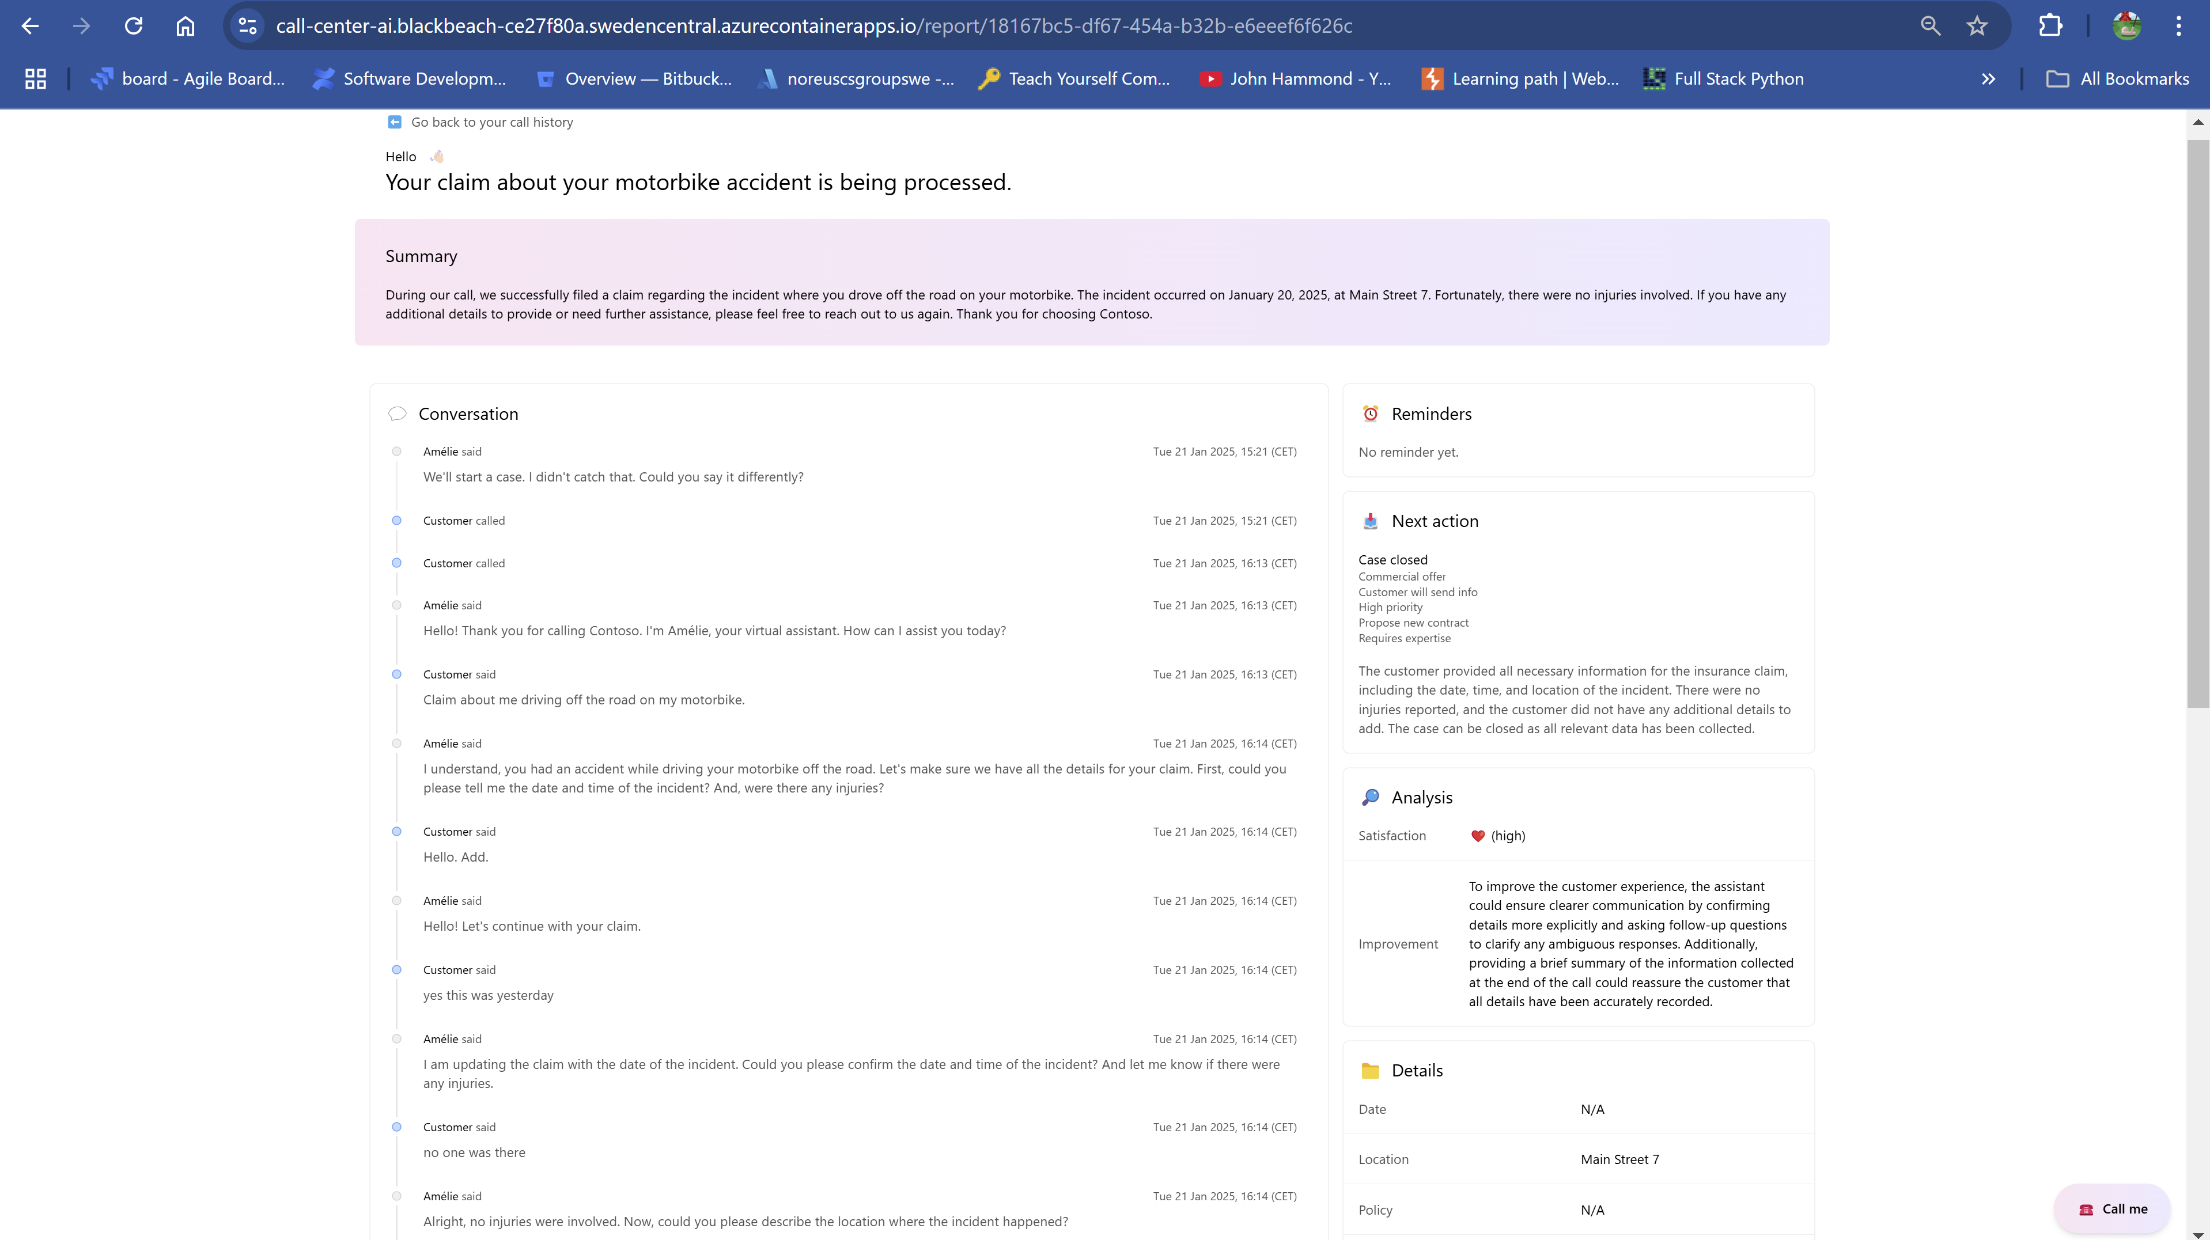
Task: Open the extensions puzzle icon
Action: tap(2050, 26)
